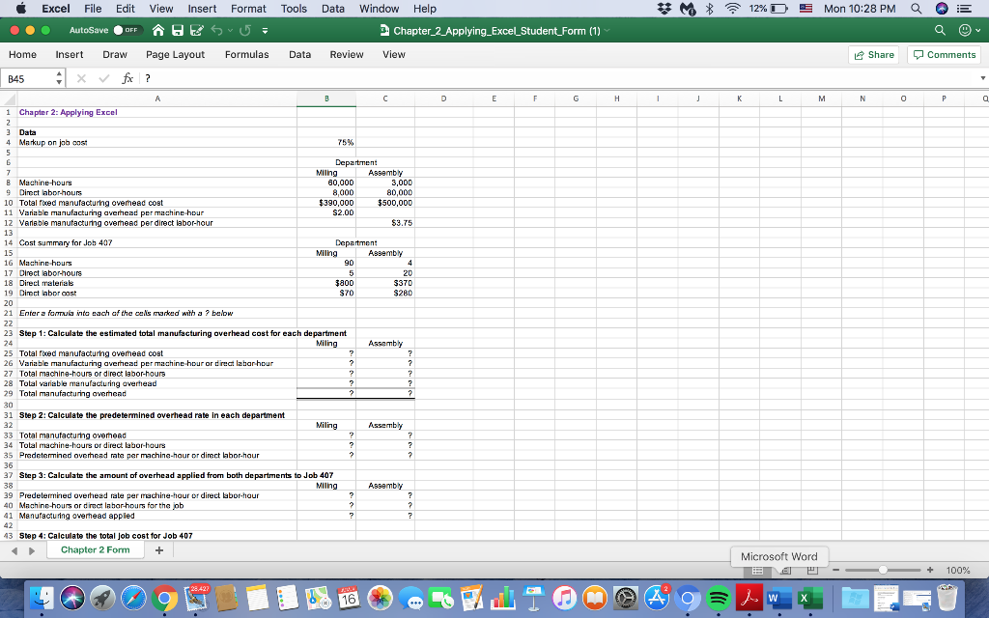Click the Home icon in title bar
Viewport: 989px width, 618px height.
[x=159, y=30]
